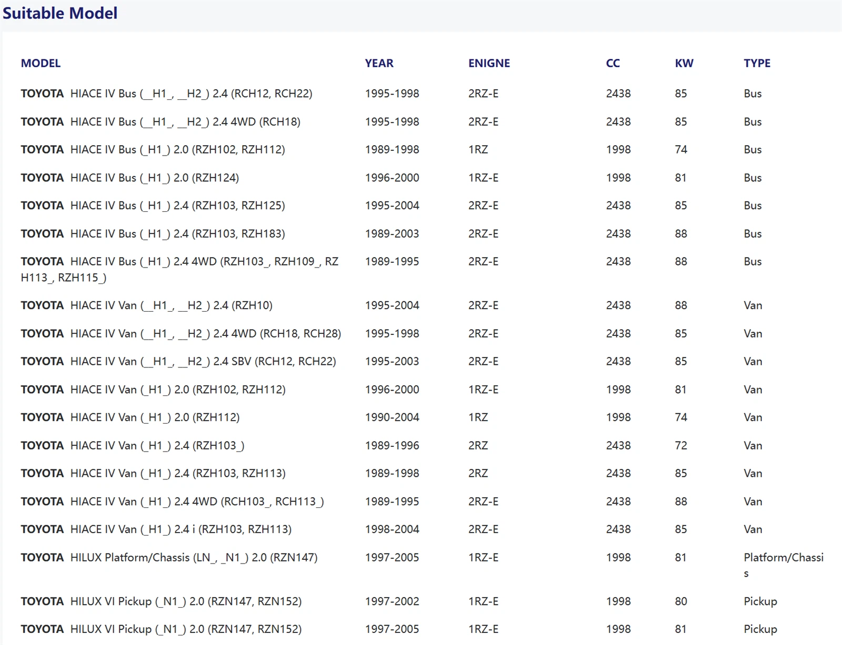Click type 'Bus' in the RCH18 Bus row

(753, 122)
